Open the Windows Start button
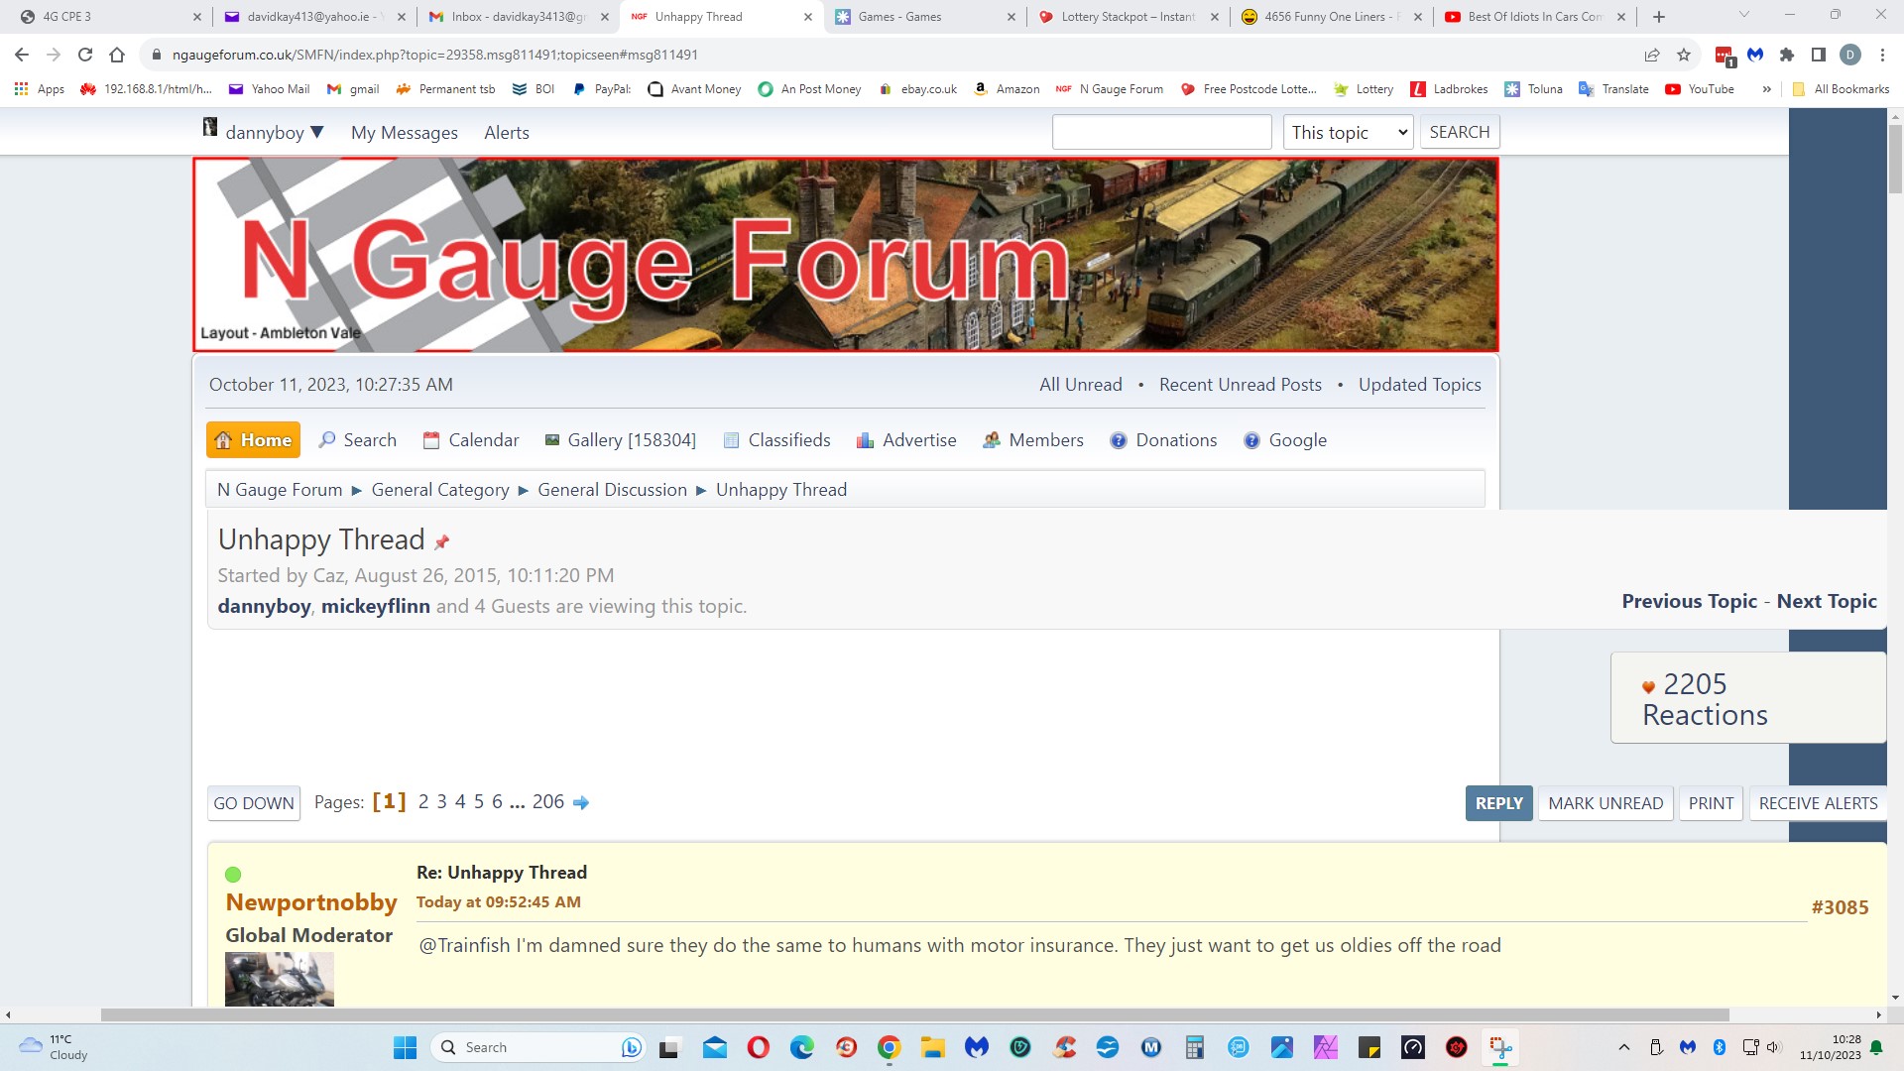1904x1071 pixels. coord(405,1047)
